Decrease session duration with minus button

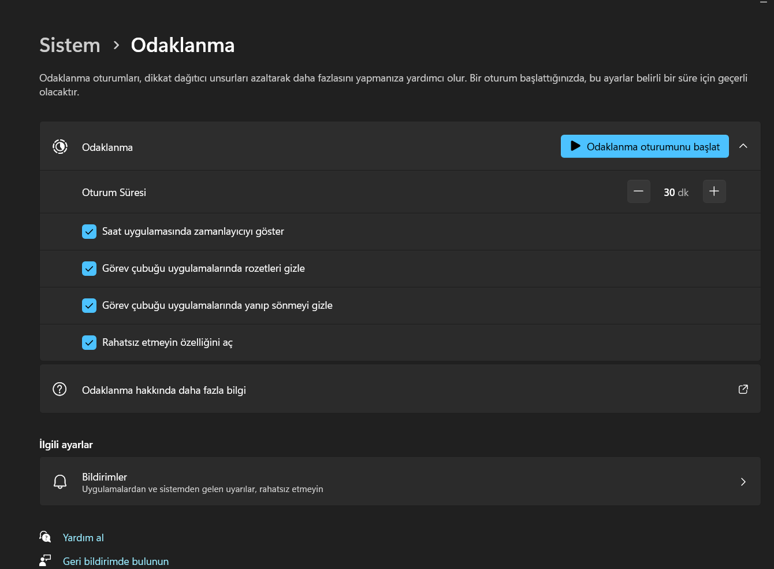pyautogui.click(x=638, y=191)
